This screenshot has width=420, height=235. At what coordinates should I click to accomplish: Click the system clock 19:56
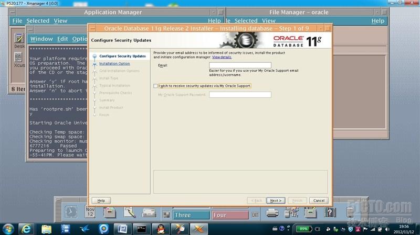point(404,227)
